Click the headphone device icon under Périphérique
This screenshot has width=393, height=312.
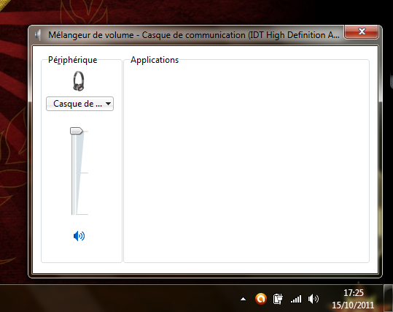pyautogui.click(x=79, y=81)
